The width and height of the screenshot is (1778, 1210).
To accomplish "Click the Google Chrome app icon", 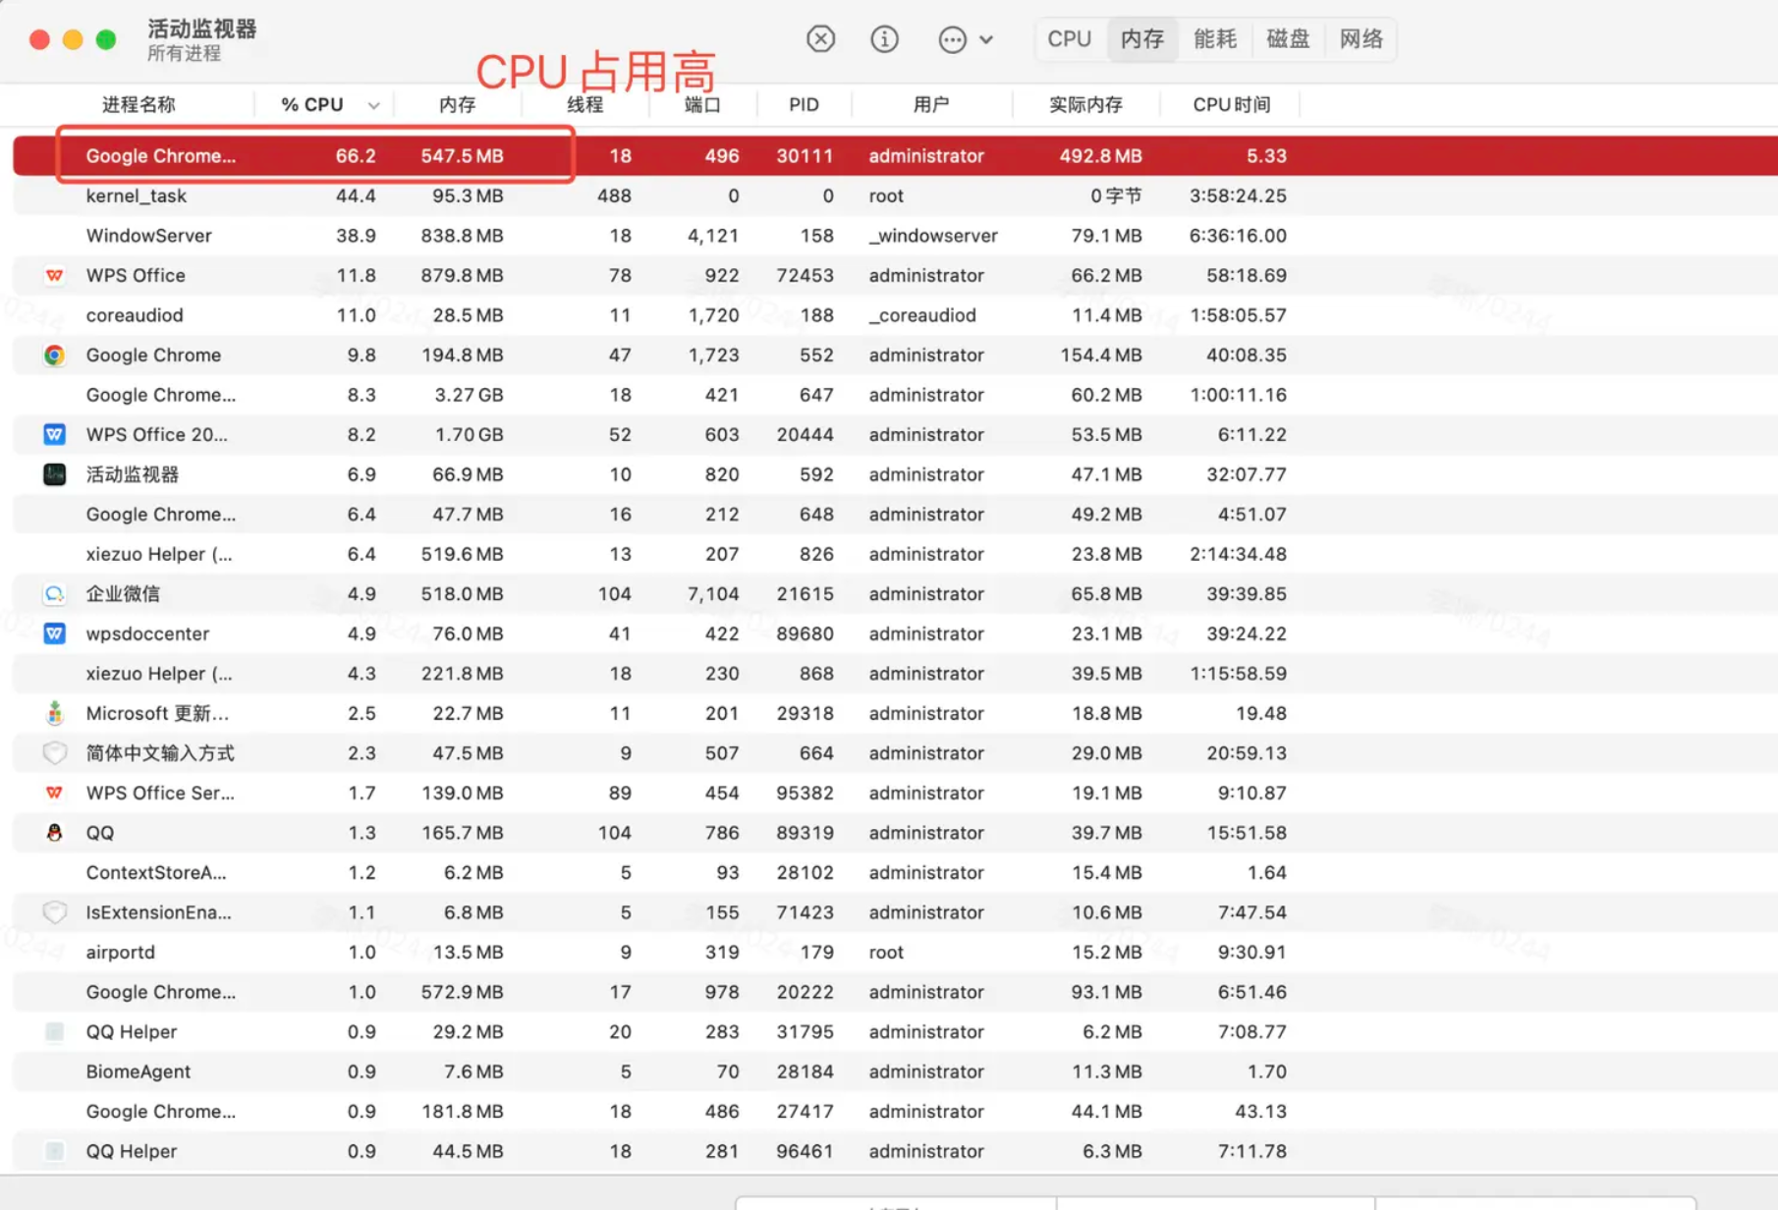I will [54, 356].
